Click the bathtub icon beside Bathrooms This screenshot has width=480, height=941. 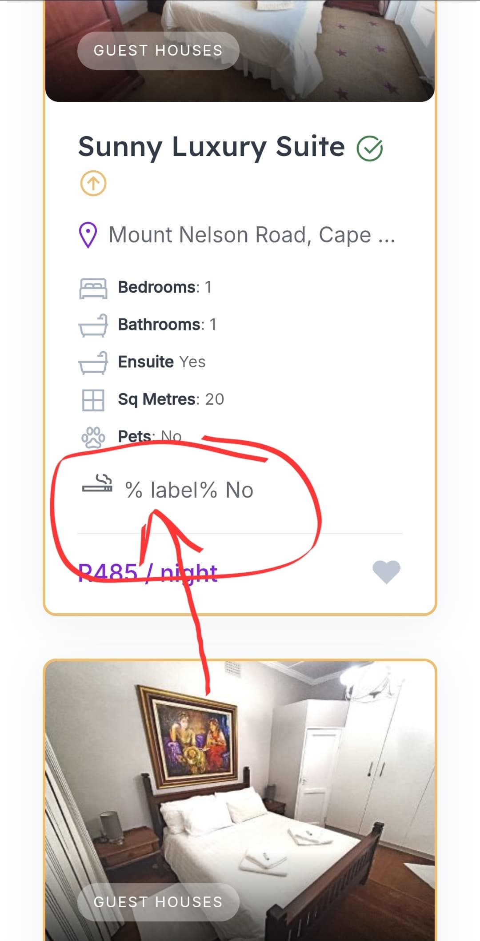coord(93,325)
